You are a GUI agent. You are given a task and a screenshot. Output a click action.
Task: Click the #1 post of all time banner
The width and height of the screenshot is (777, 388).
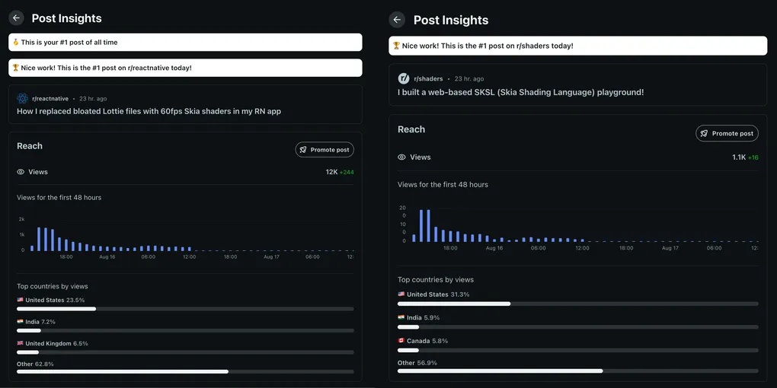[185, 42]
